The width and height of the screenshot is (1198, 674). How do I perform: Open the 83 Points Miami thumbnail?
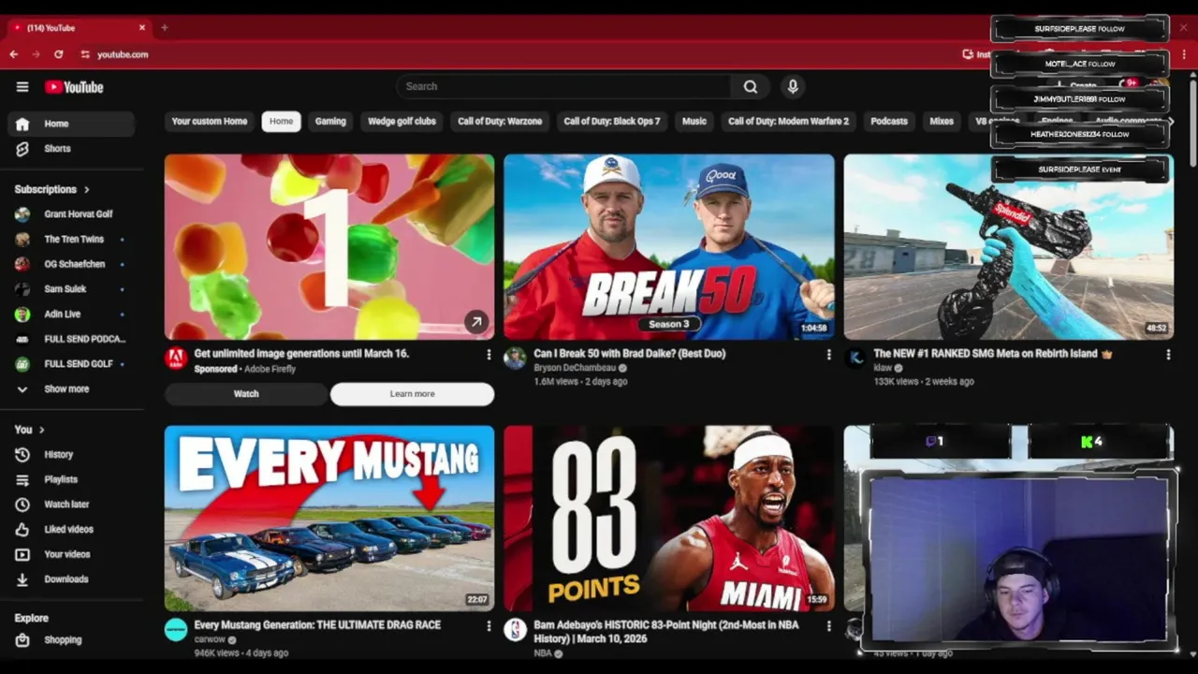669,519
